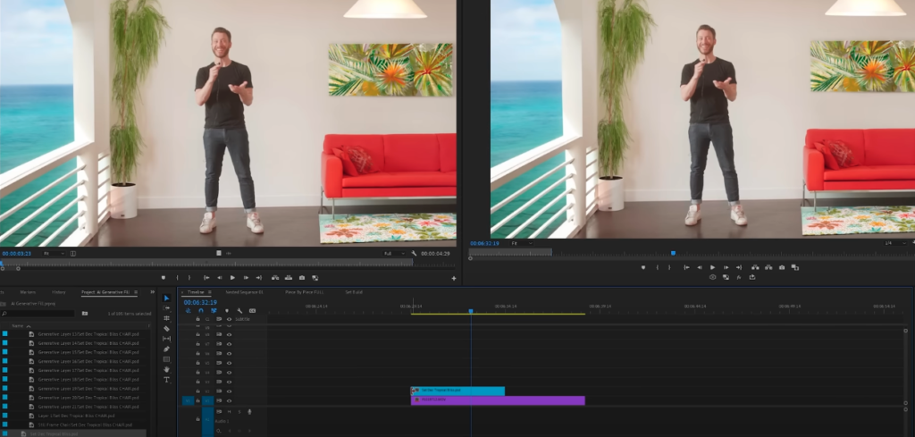Screen dimensions: 915x437
Task: Click the new bin folder icon in Project panel
Action: click(85, 314)
